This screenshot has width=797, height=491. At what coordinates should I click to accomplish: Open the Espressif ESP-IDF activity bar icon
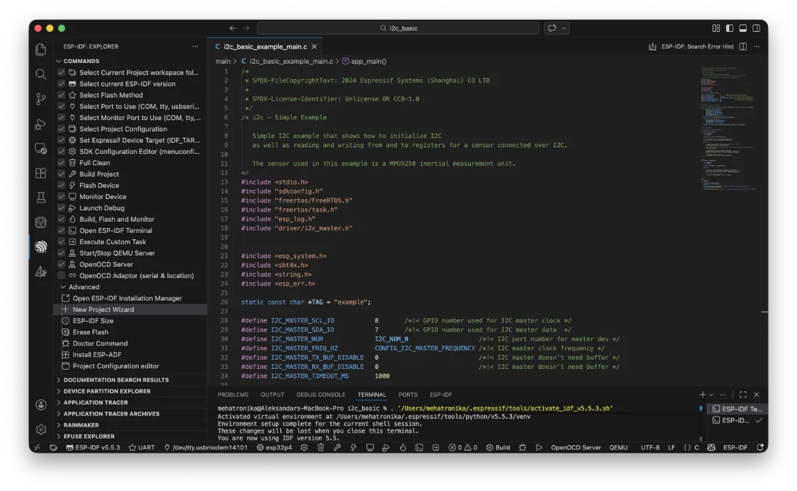click(41, 247)
